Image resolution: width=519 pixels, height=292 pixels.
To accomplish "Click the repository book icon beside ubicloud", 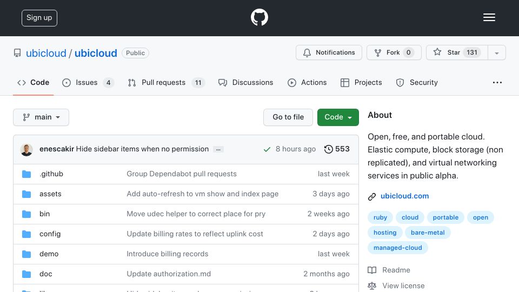I will 17,53.
